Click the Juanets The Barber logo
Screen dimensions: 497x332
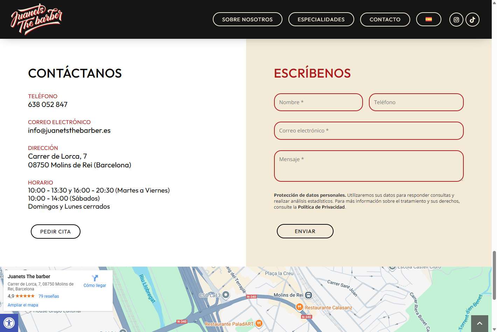[36, 19]
